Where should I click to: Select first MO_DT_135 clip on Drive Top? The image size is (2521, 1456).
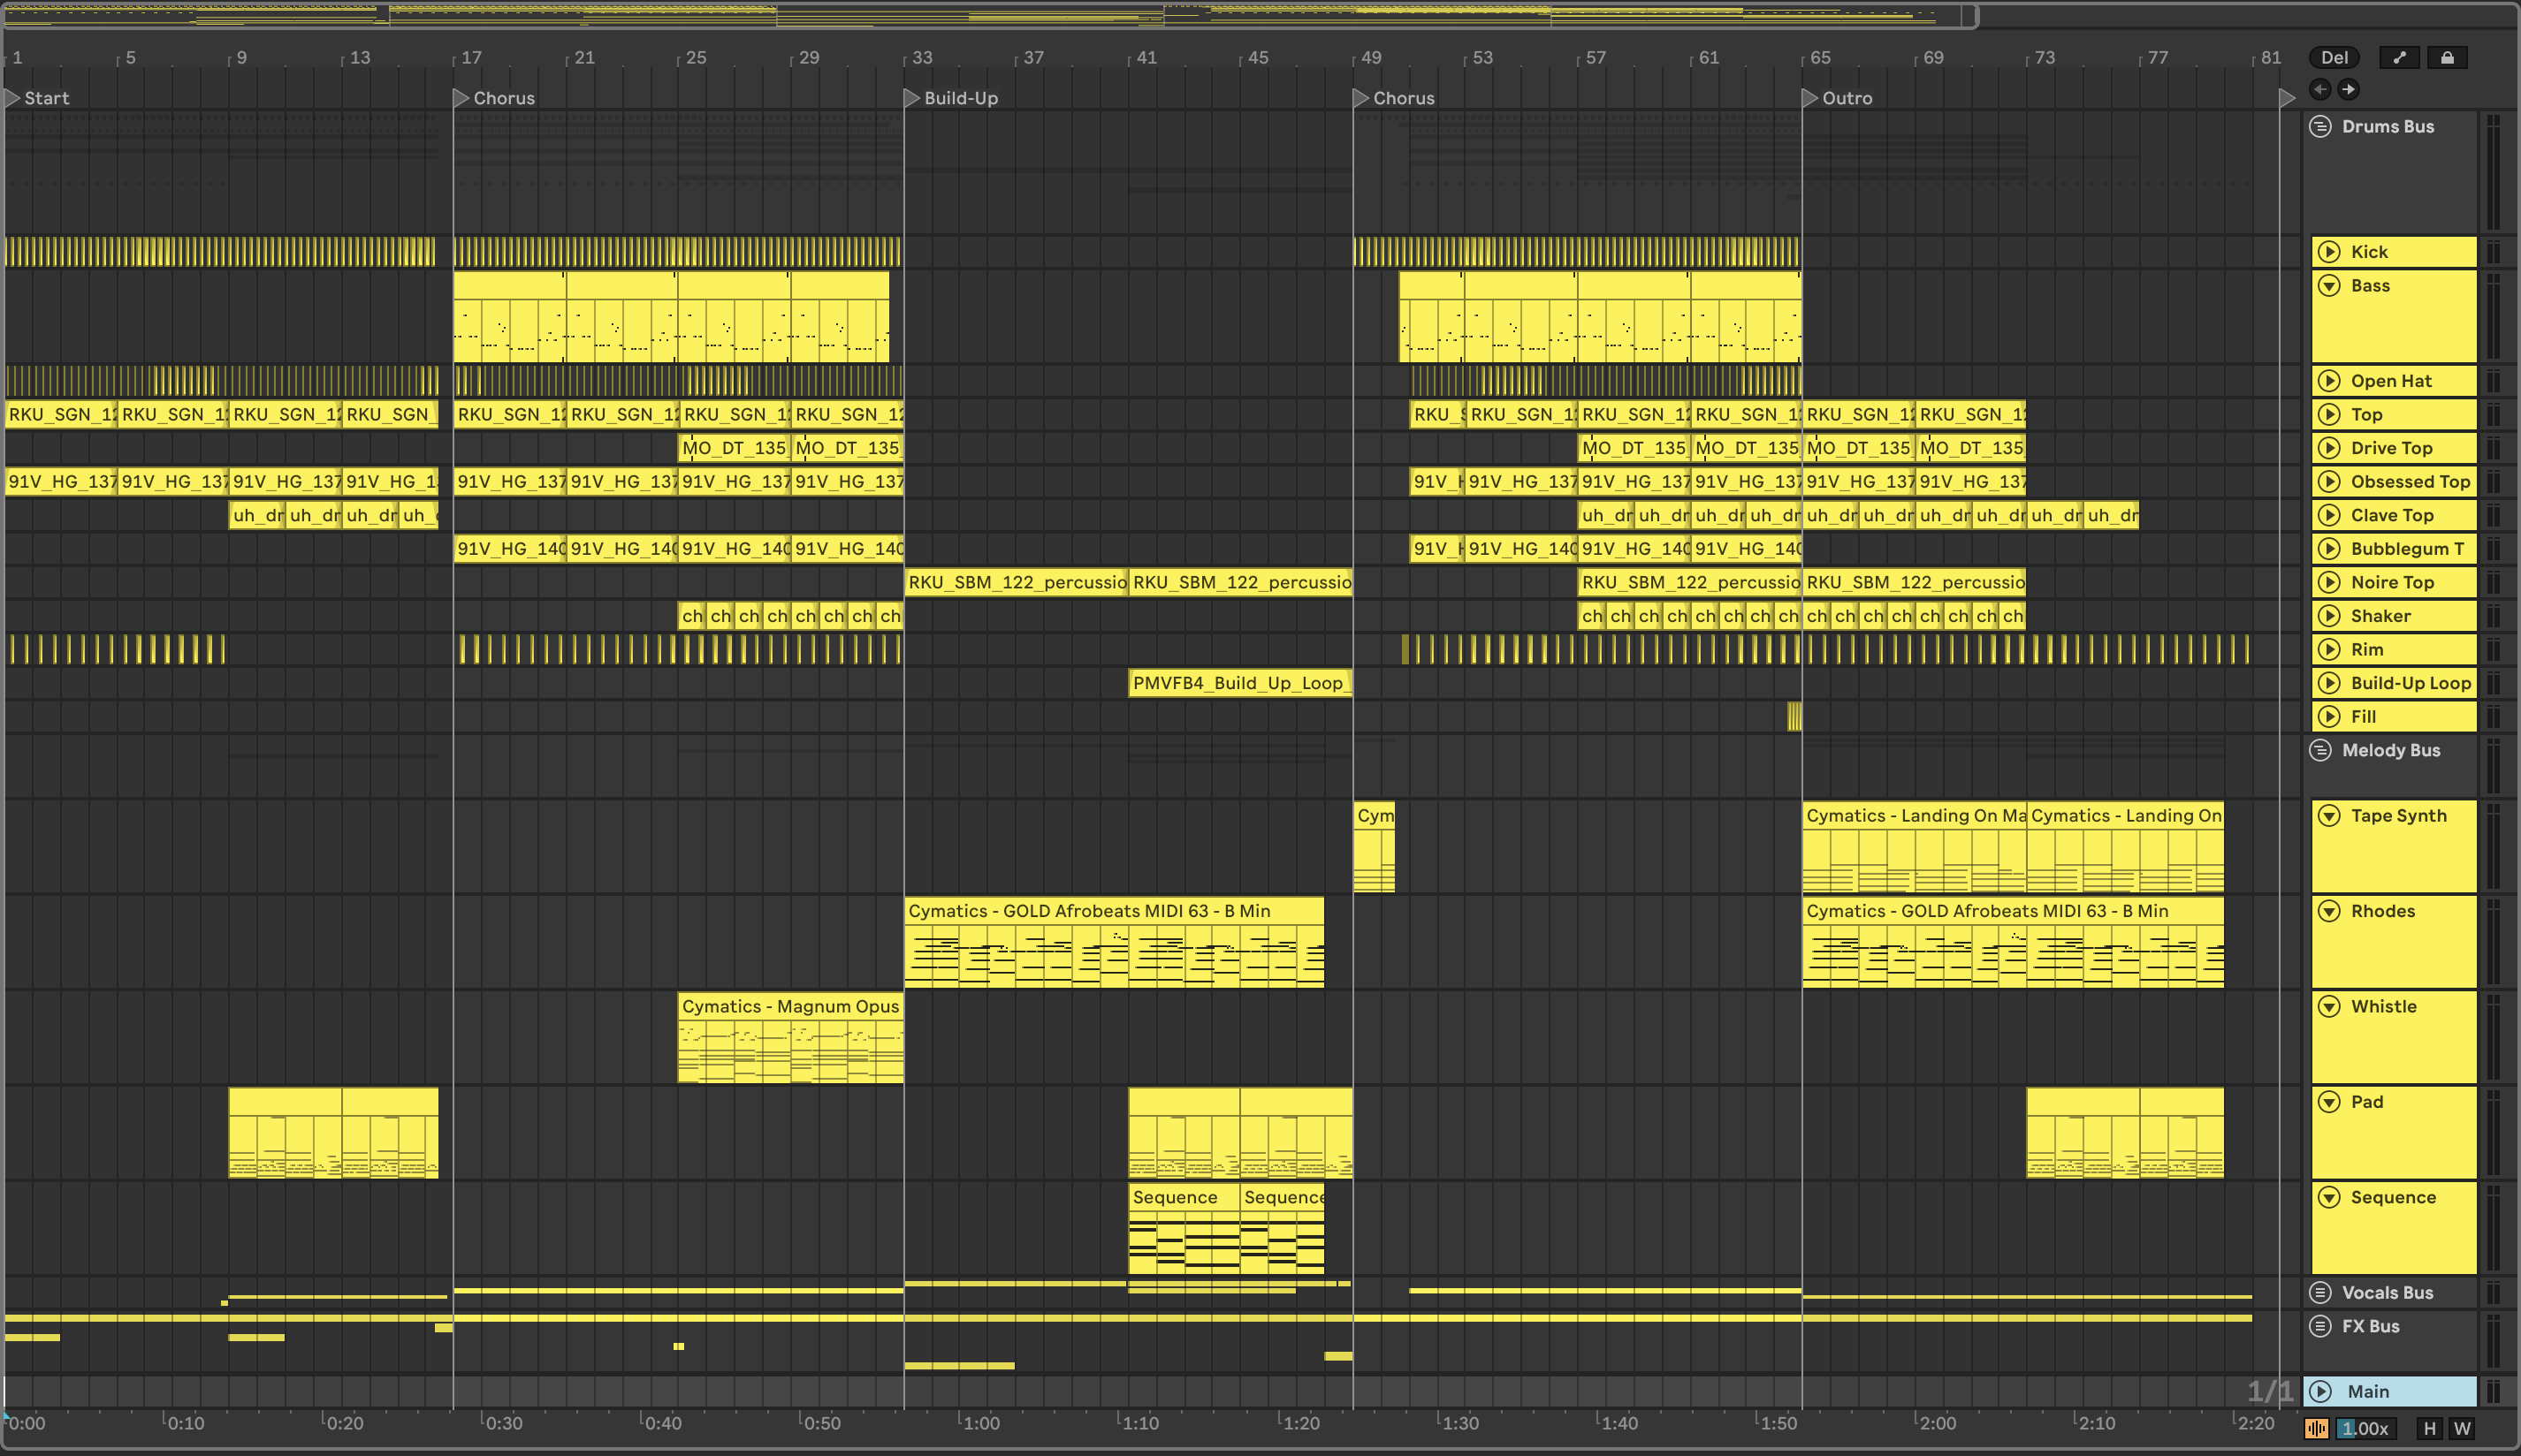[x=735, y=448]
